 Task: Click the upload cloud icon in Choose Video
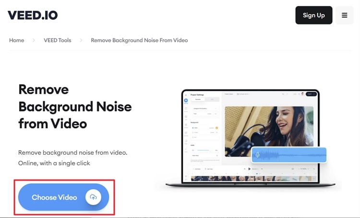point(93,197)
